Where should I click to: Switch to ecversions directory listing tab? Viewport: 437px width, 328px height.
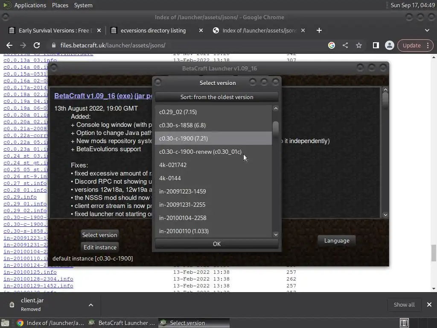[153, 30]
